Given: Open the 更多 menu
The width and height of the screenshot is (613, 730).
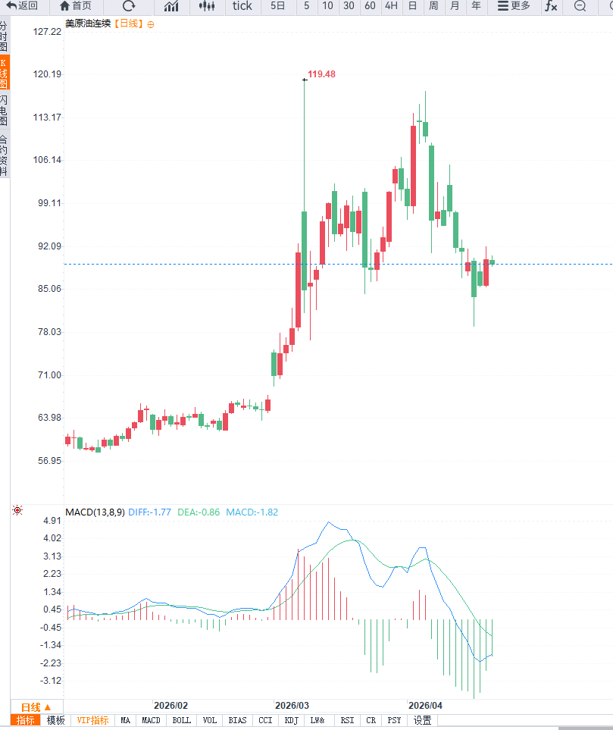Looking at the screenshot, I should point(514,6).
